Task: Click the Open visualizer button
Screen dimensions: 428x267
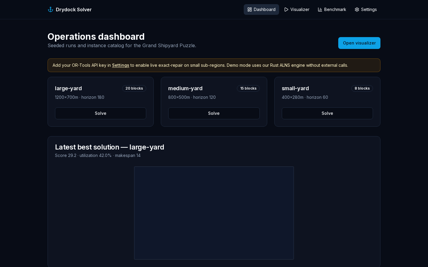Action: pyautogui.click(x=359, y=43)
